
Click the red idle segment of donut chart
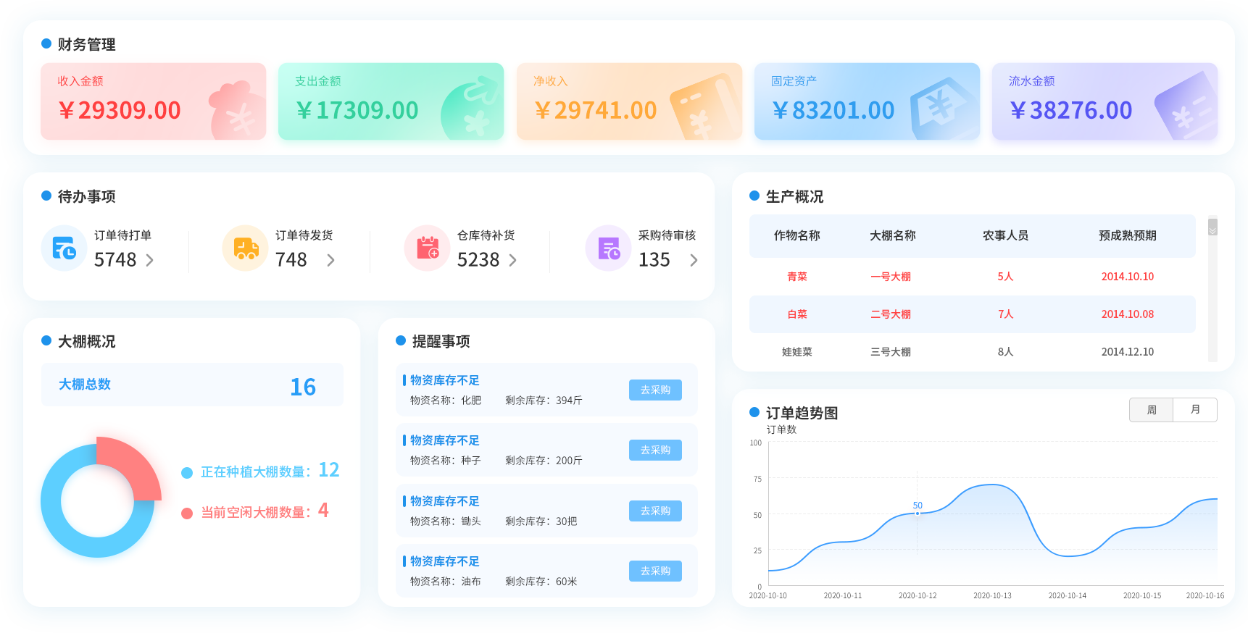click(134, 464)
